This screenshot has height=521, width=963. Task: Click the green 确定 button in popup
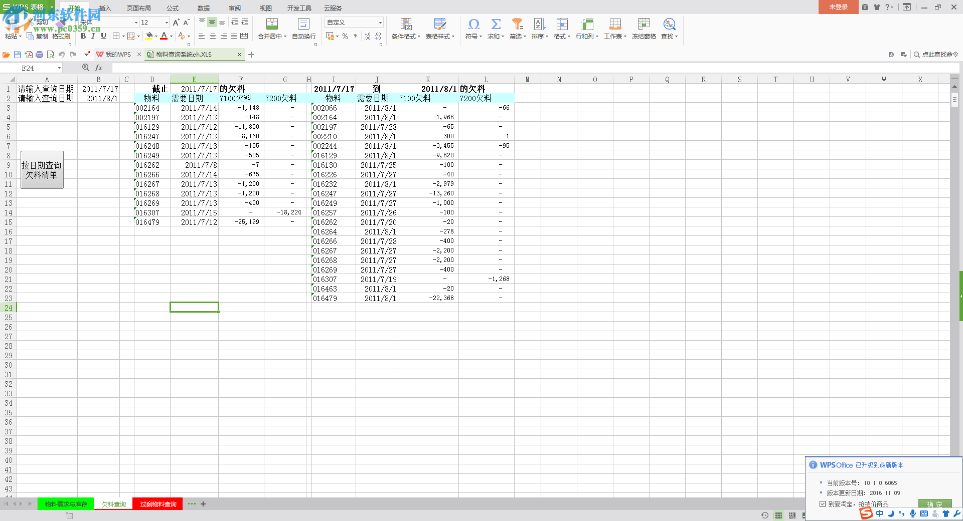(934, 504)
